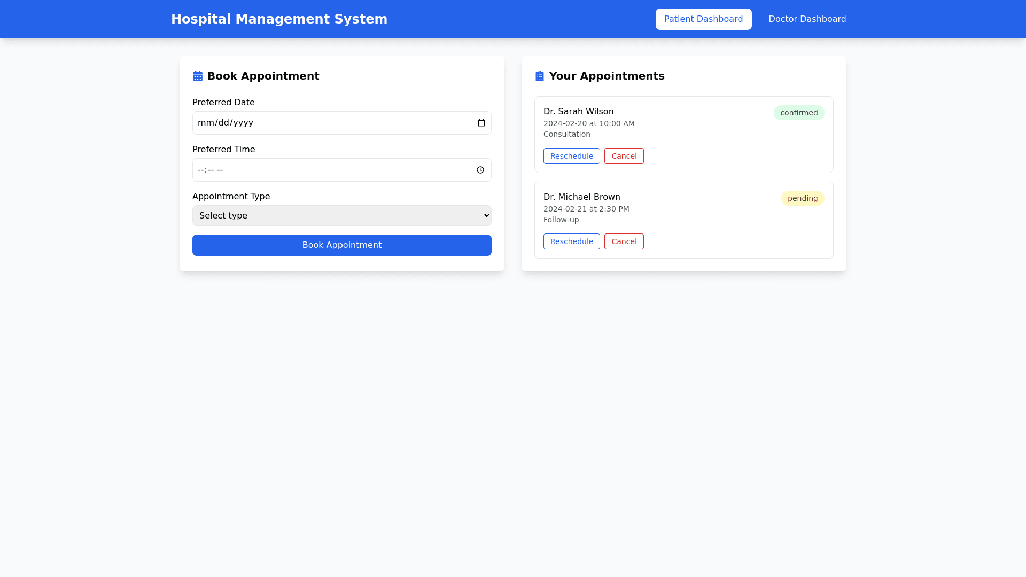Click the Your Appointments heading
Image resolution: width=1026 pixels, height=577 pixels.
pos(607,76)
